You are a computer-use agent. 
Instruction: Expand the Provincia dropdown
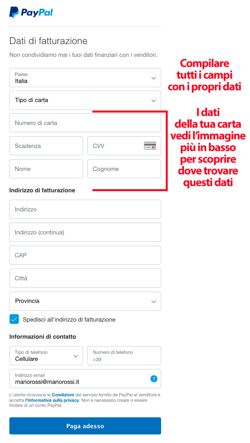[85, 301]
